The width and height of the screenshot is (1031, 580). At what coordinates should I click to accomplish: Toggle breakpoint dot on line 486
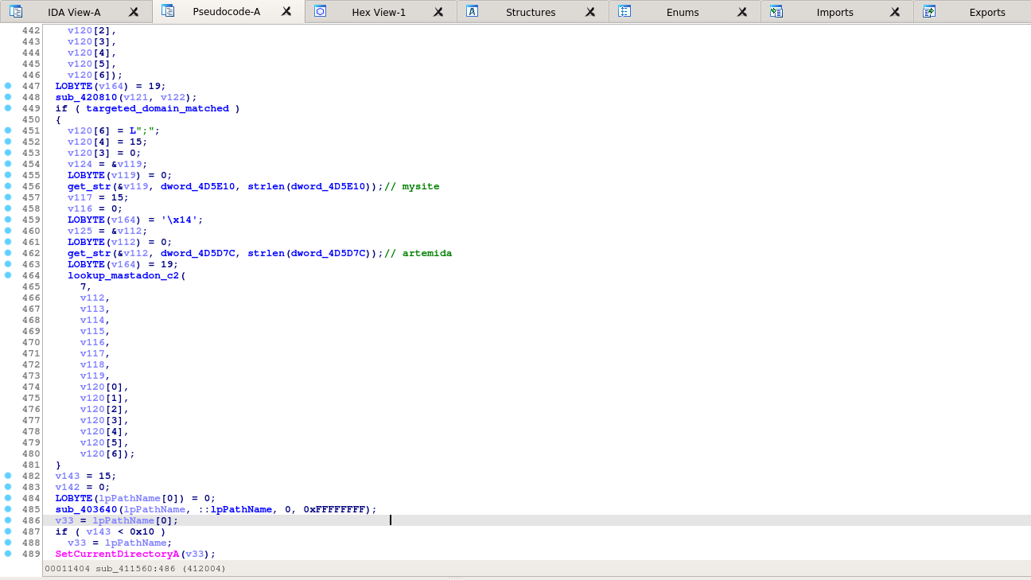8,520
